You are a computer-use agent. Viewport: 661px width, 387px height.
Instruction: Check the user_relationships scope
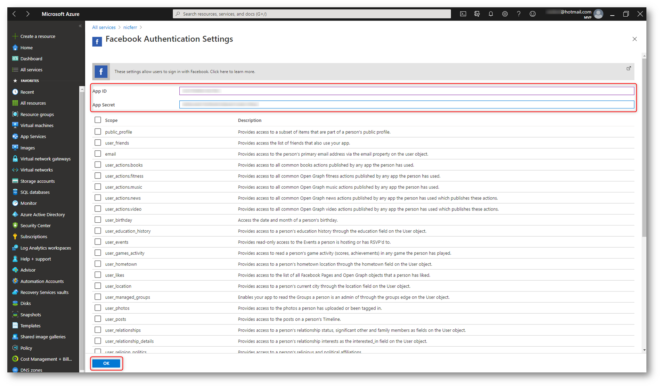(x=98, y=330)
